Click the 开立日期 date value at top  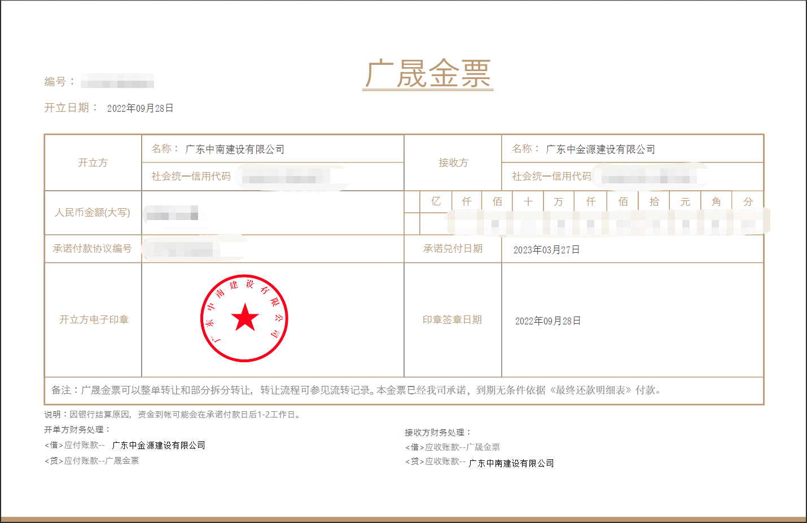140,108
